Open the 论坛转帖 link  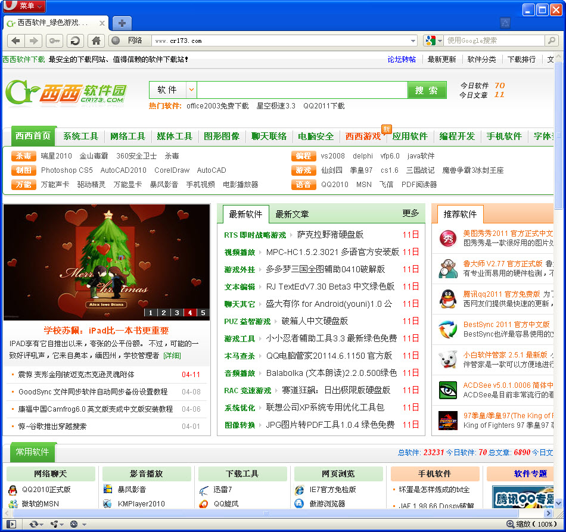pyautogui.click(x=402, y=59)
